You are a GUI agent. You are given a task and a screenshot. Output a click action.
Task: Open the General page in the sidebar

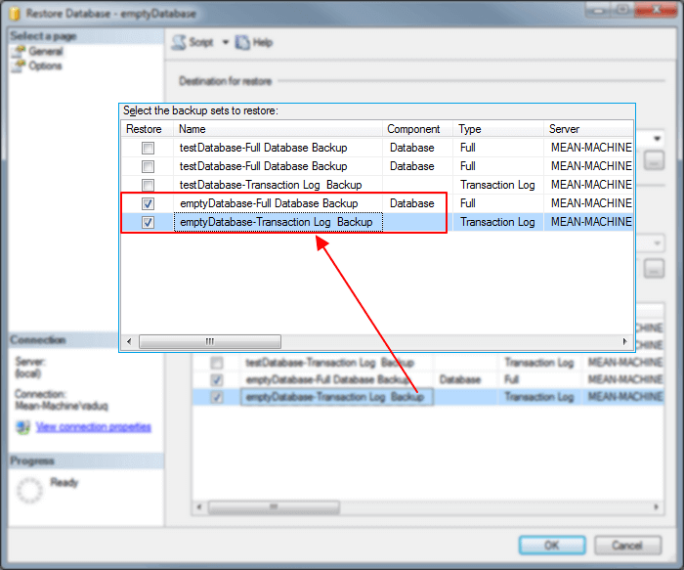pyautogui.click(x=45, y=52)
